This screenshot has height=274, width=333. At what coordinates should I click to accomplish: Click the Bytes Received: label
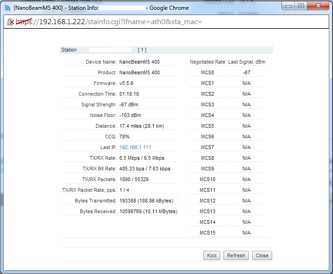point(98,211)
